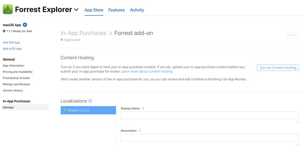
Task: Go back to In-App Purchases breadcrumb
Action: pos(83,33)
